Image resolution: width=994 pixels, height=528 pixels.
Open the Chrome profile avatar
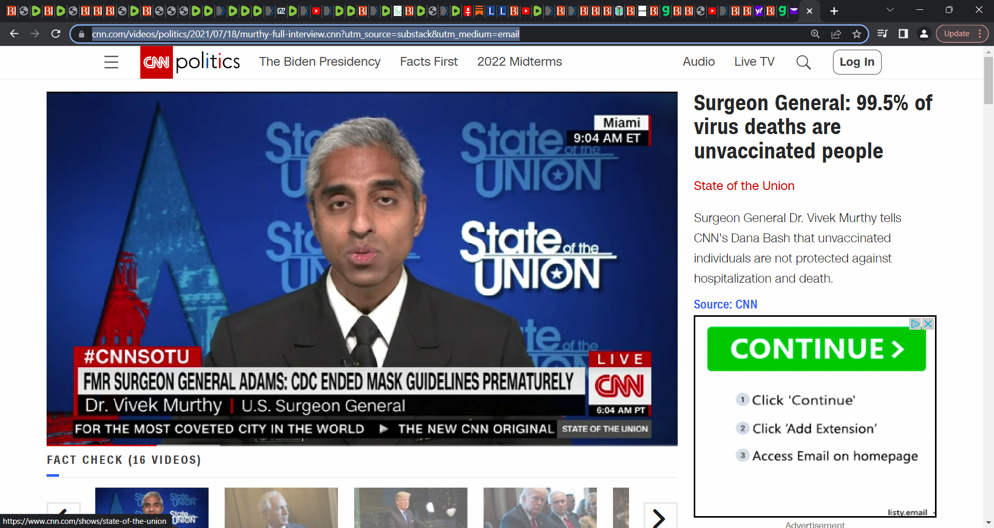[924, 34]
